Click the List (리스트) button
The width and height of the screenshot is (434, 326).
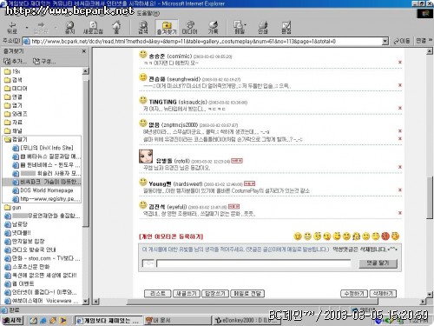coord(158,294)
